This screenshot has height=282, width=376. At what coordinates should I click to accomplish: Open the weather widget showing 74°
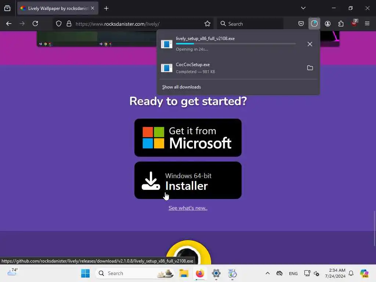pyautogui.click(x=12, y=272)
